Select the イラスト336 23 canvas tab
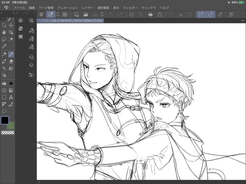This screenshot has height=184, width=246. pyautogui.click(x=70, y=21)
